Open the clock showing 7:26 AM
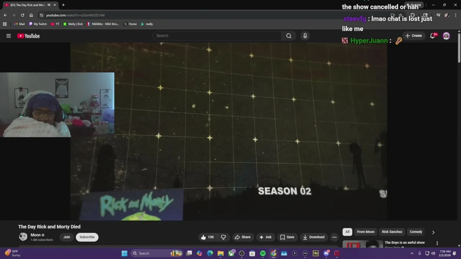The width and height of the screenshot is (461, 259). click(445, 253)
